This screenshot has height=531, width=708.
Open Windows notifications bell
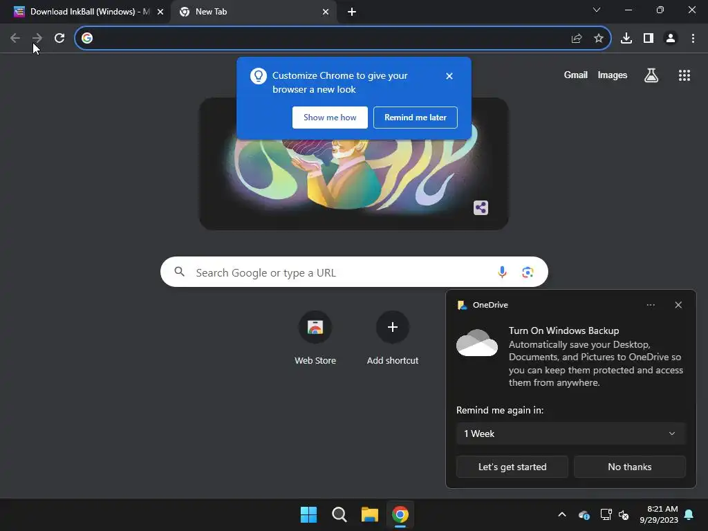pos(689,514)
